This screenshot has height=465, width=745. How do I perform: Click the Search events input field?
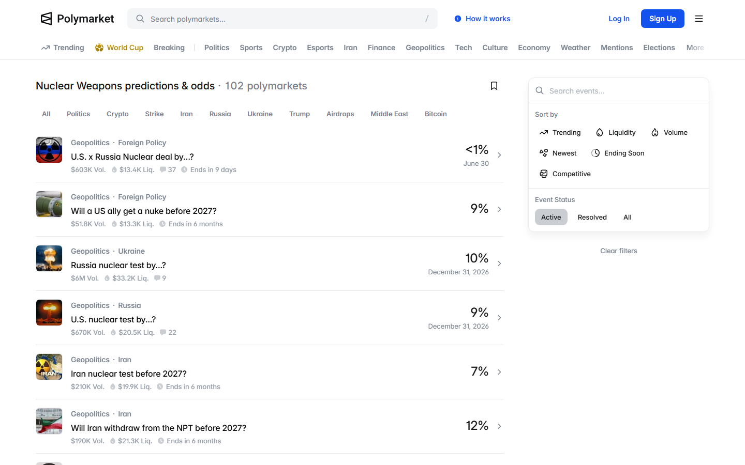tap(619, 90)
